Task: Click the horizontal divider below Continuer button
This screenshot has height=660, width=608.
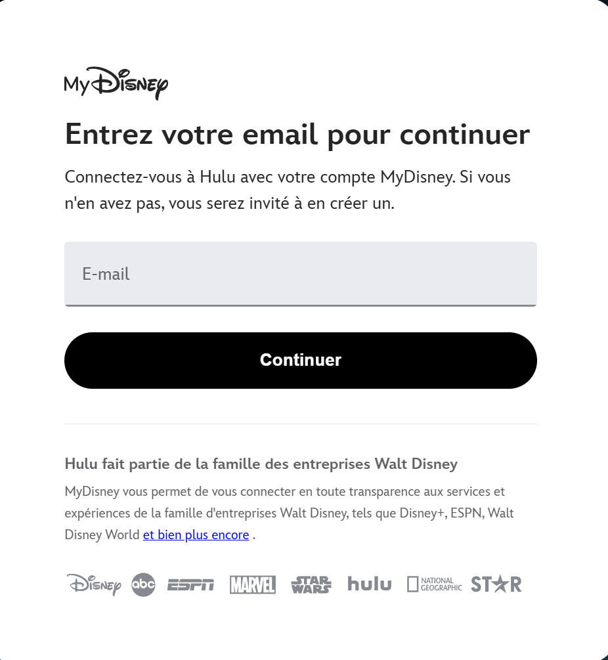Action: pos(301,424)
